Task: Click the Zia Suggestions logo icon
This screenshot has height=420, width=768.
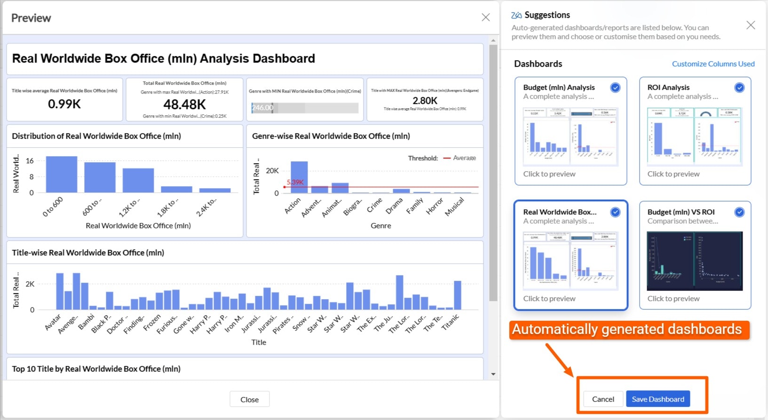Action: point(516,15)
